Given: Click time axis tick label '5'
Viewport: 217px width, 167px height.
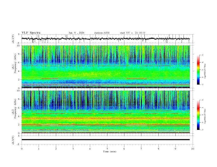Looking at the screenshot, I should click(107, 149).
